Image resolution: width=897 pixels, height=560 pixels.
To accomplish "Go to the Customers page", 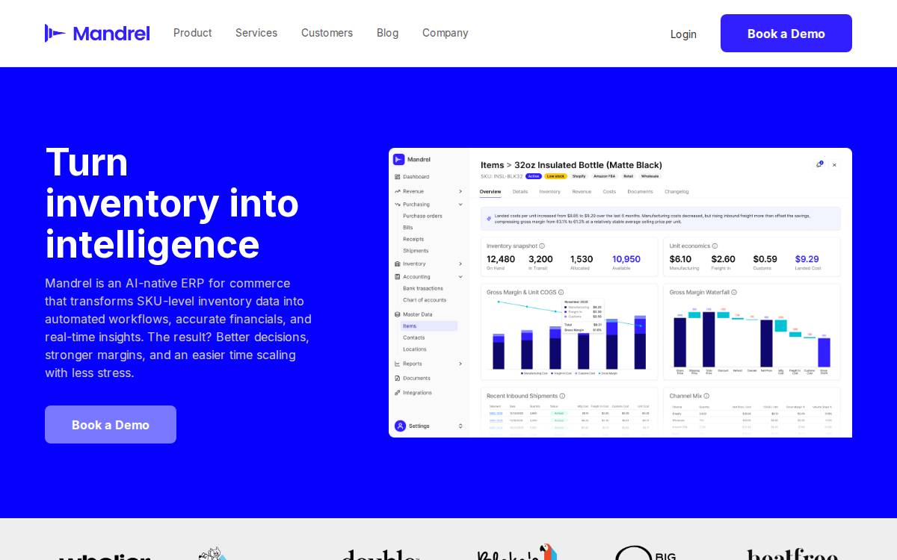I will pos(327,33).
